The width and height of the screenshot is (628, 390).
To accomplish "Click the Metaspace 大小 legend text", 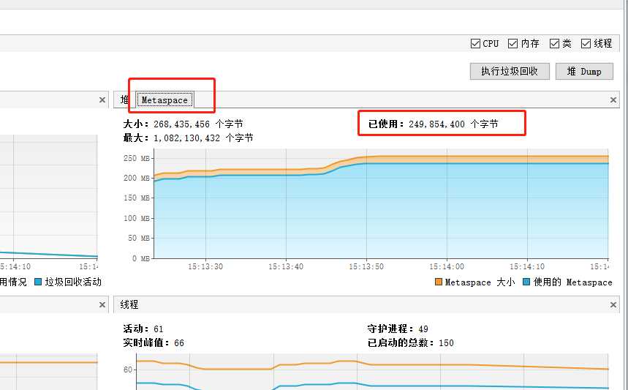I will tap(480, 282).
